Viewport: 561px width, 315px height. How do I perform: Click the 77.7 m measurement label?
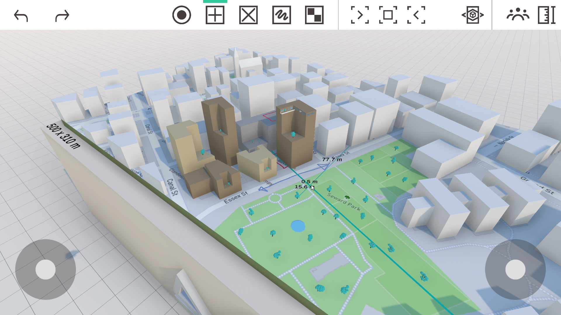332,160
